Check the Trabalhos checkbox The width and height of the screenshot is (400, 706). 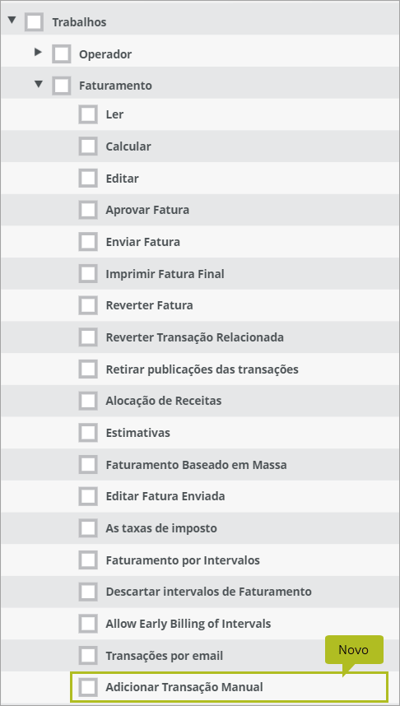pyautogui.click(x=35, y=22)
